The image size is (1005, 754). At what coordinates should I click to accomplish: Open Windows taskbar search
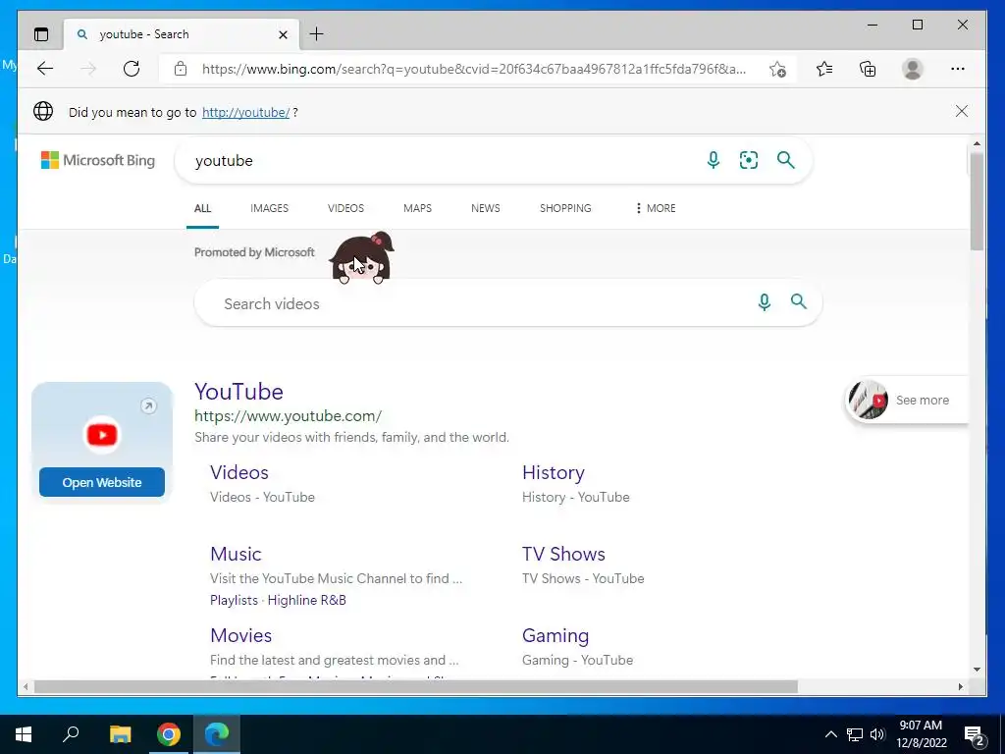[71, 734]
